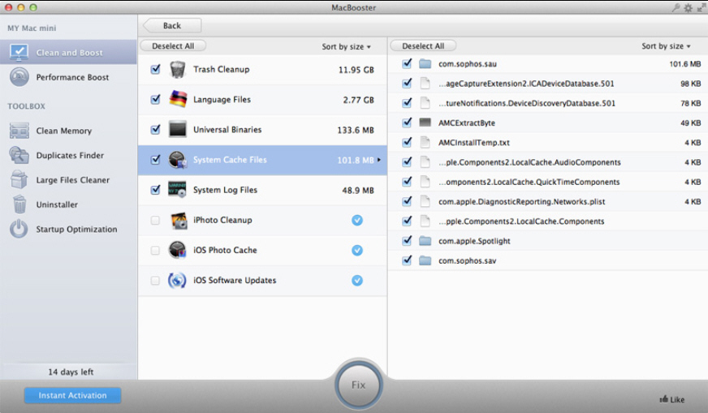Select the Performance Boost sidebar item
The width and height of the screenshot is (708, 413).
coord(69,77)
